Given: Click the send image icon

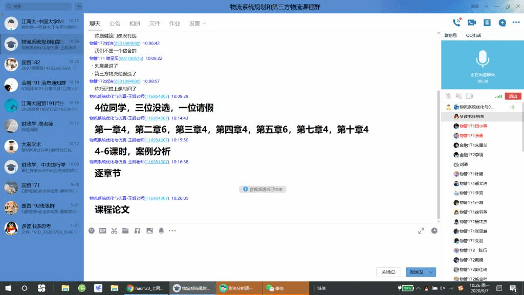Looking at the screenshot, I should tap(149, 231).
